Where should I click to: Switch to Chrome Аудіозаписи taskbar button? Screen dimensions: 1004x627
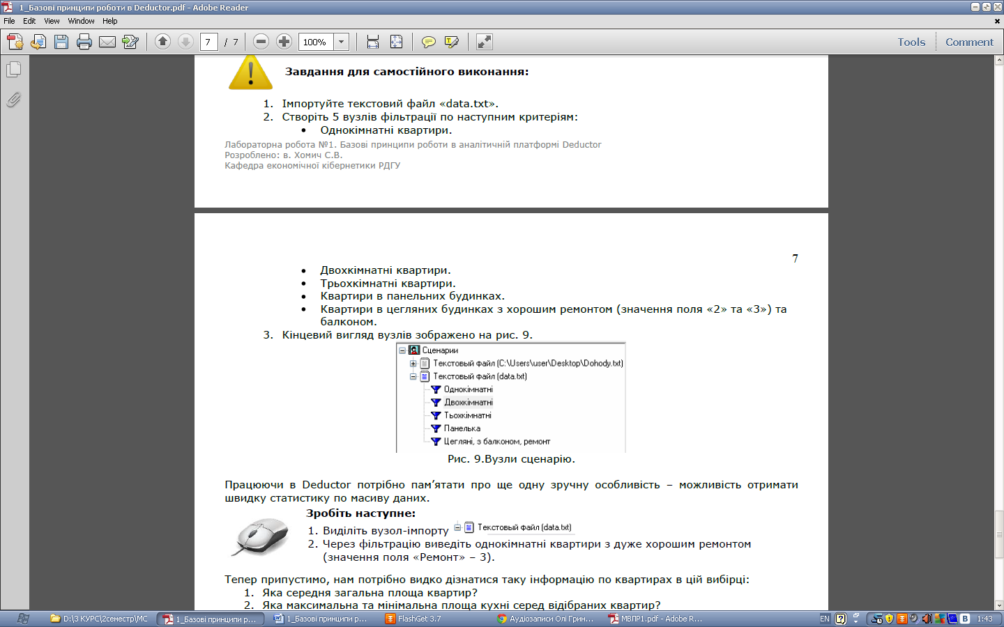545,619
